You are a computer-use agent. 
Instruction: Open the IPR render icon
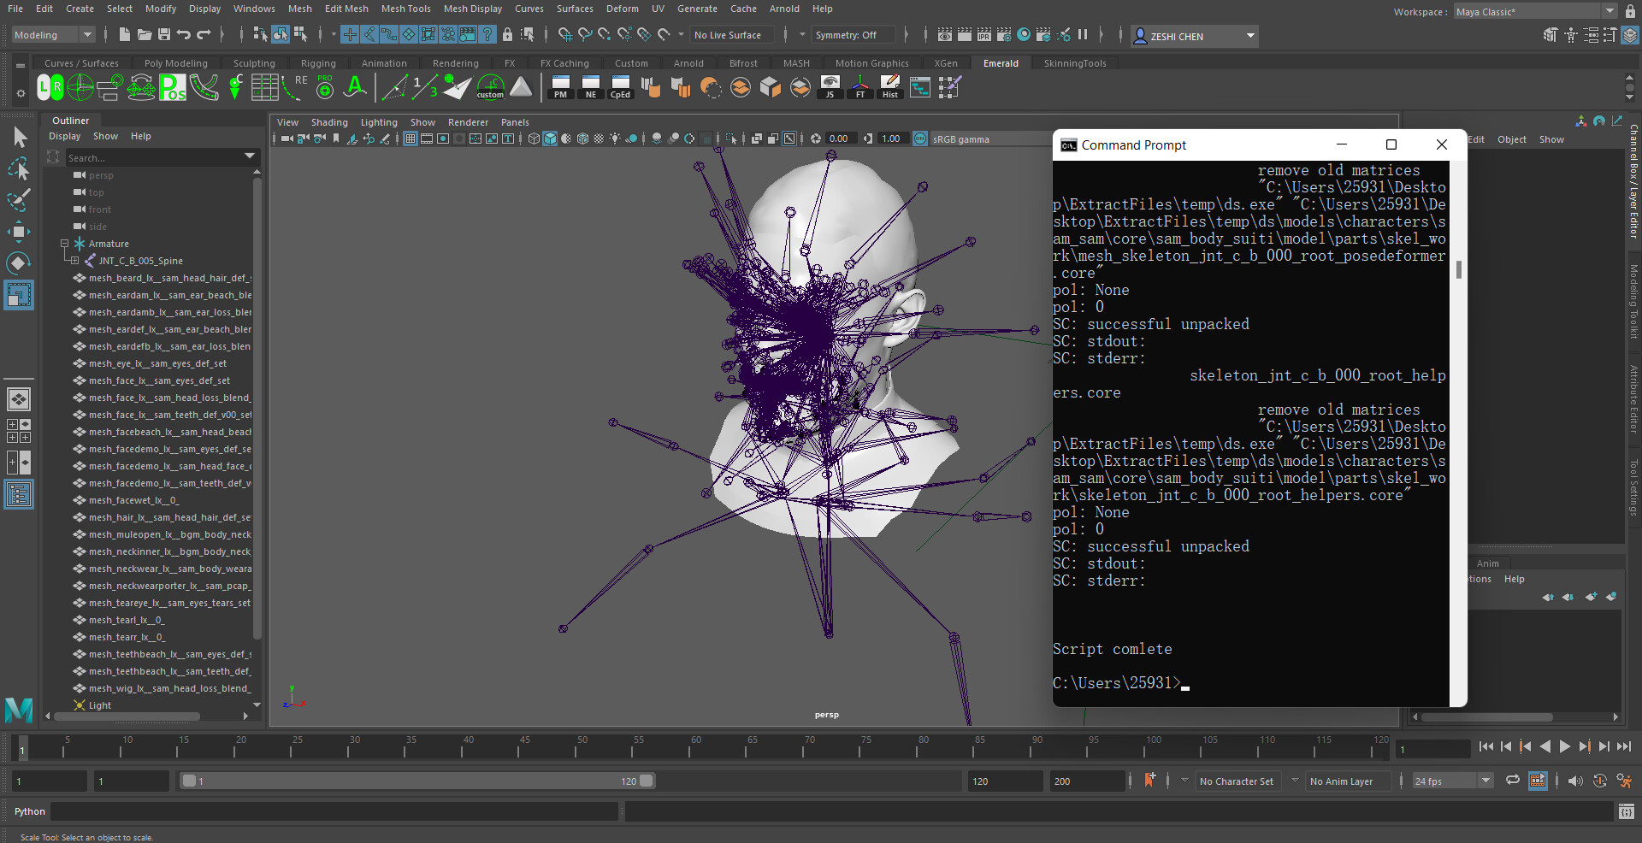(983, 35)
